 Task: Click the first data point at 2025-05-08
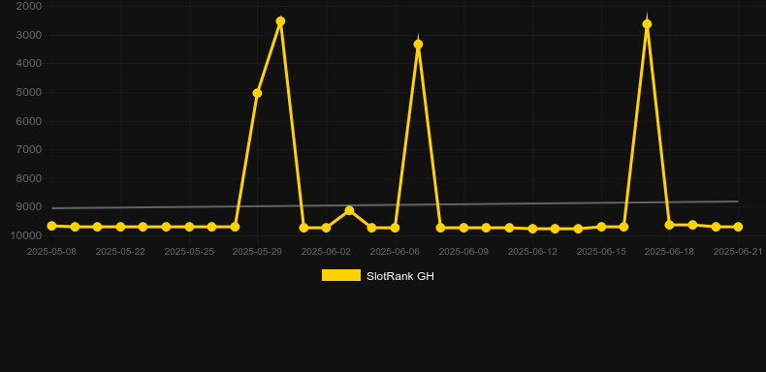click(51, 226)
